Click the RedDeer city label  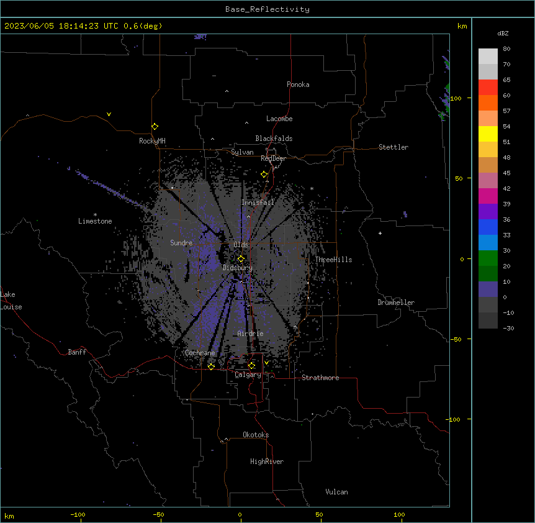[273, 158]
